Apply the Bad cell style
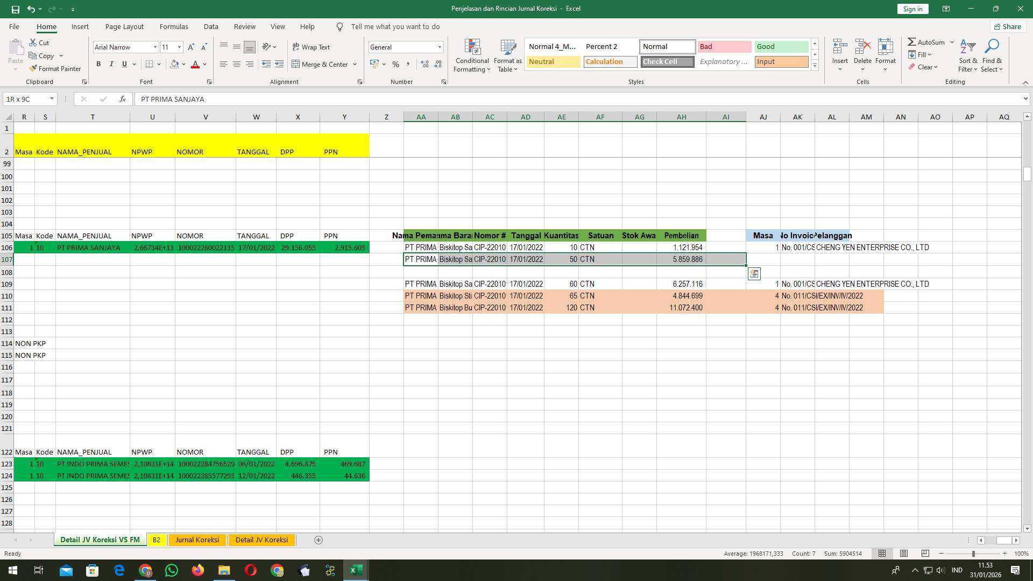Image resolution: width=1033 pixels, height=581 pixels. coord(725,46)
